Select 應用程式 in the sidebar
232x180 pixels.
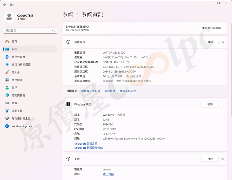(30, 80)
